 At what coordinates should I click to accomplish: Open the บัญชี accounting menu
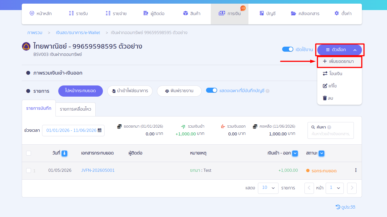(x=267, y=13)
